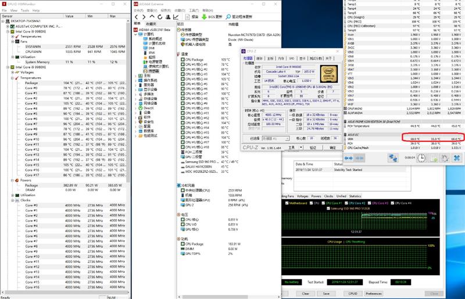Click the AIDA64 back navigation arrow
The height and width of the screenshot is (299, 465).
[137, 17]
